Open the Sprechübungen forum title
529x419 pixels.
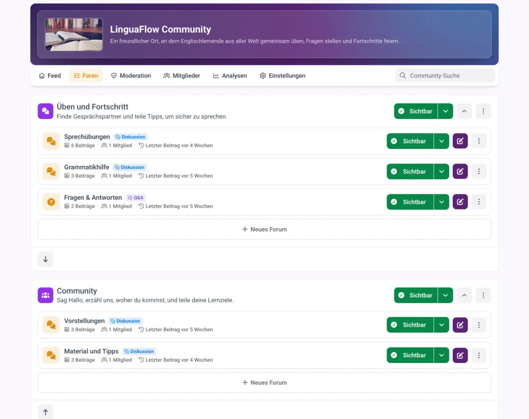click(x=87, y=137)
